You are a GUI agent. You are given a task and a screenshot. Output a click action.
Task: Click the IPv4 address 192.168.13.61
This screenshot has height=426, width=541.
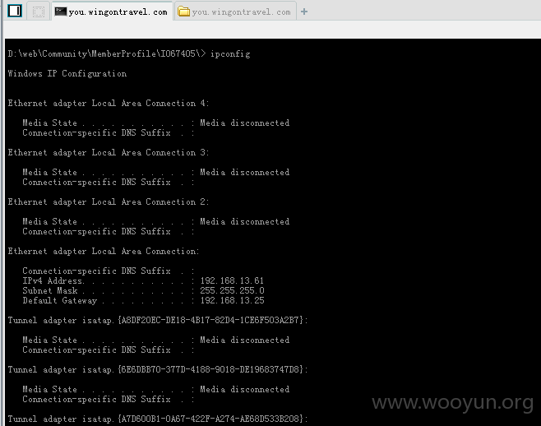point(232,280)
